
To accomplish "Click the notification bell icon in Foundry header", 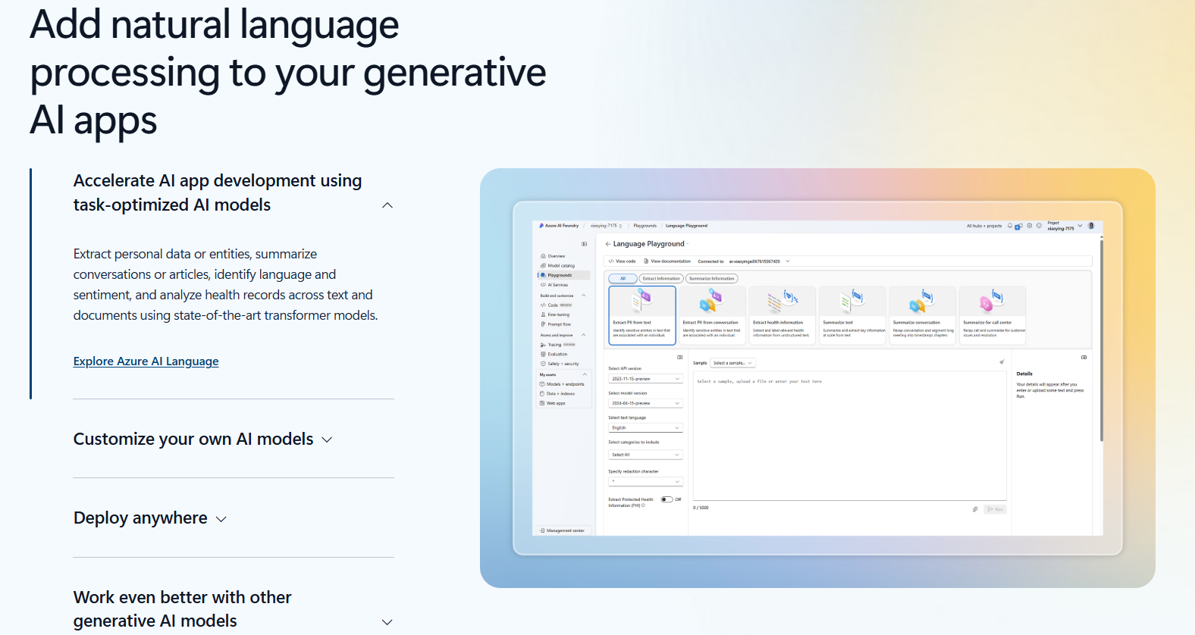I will point(1009,226).
